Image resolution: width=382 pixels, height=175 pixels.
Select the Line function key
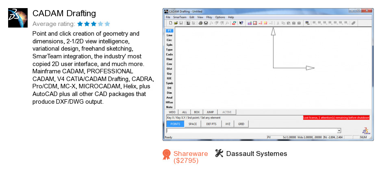coord(169,35)
